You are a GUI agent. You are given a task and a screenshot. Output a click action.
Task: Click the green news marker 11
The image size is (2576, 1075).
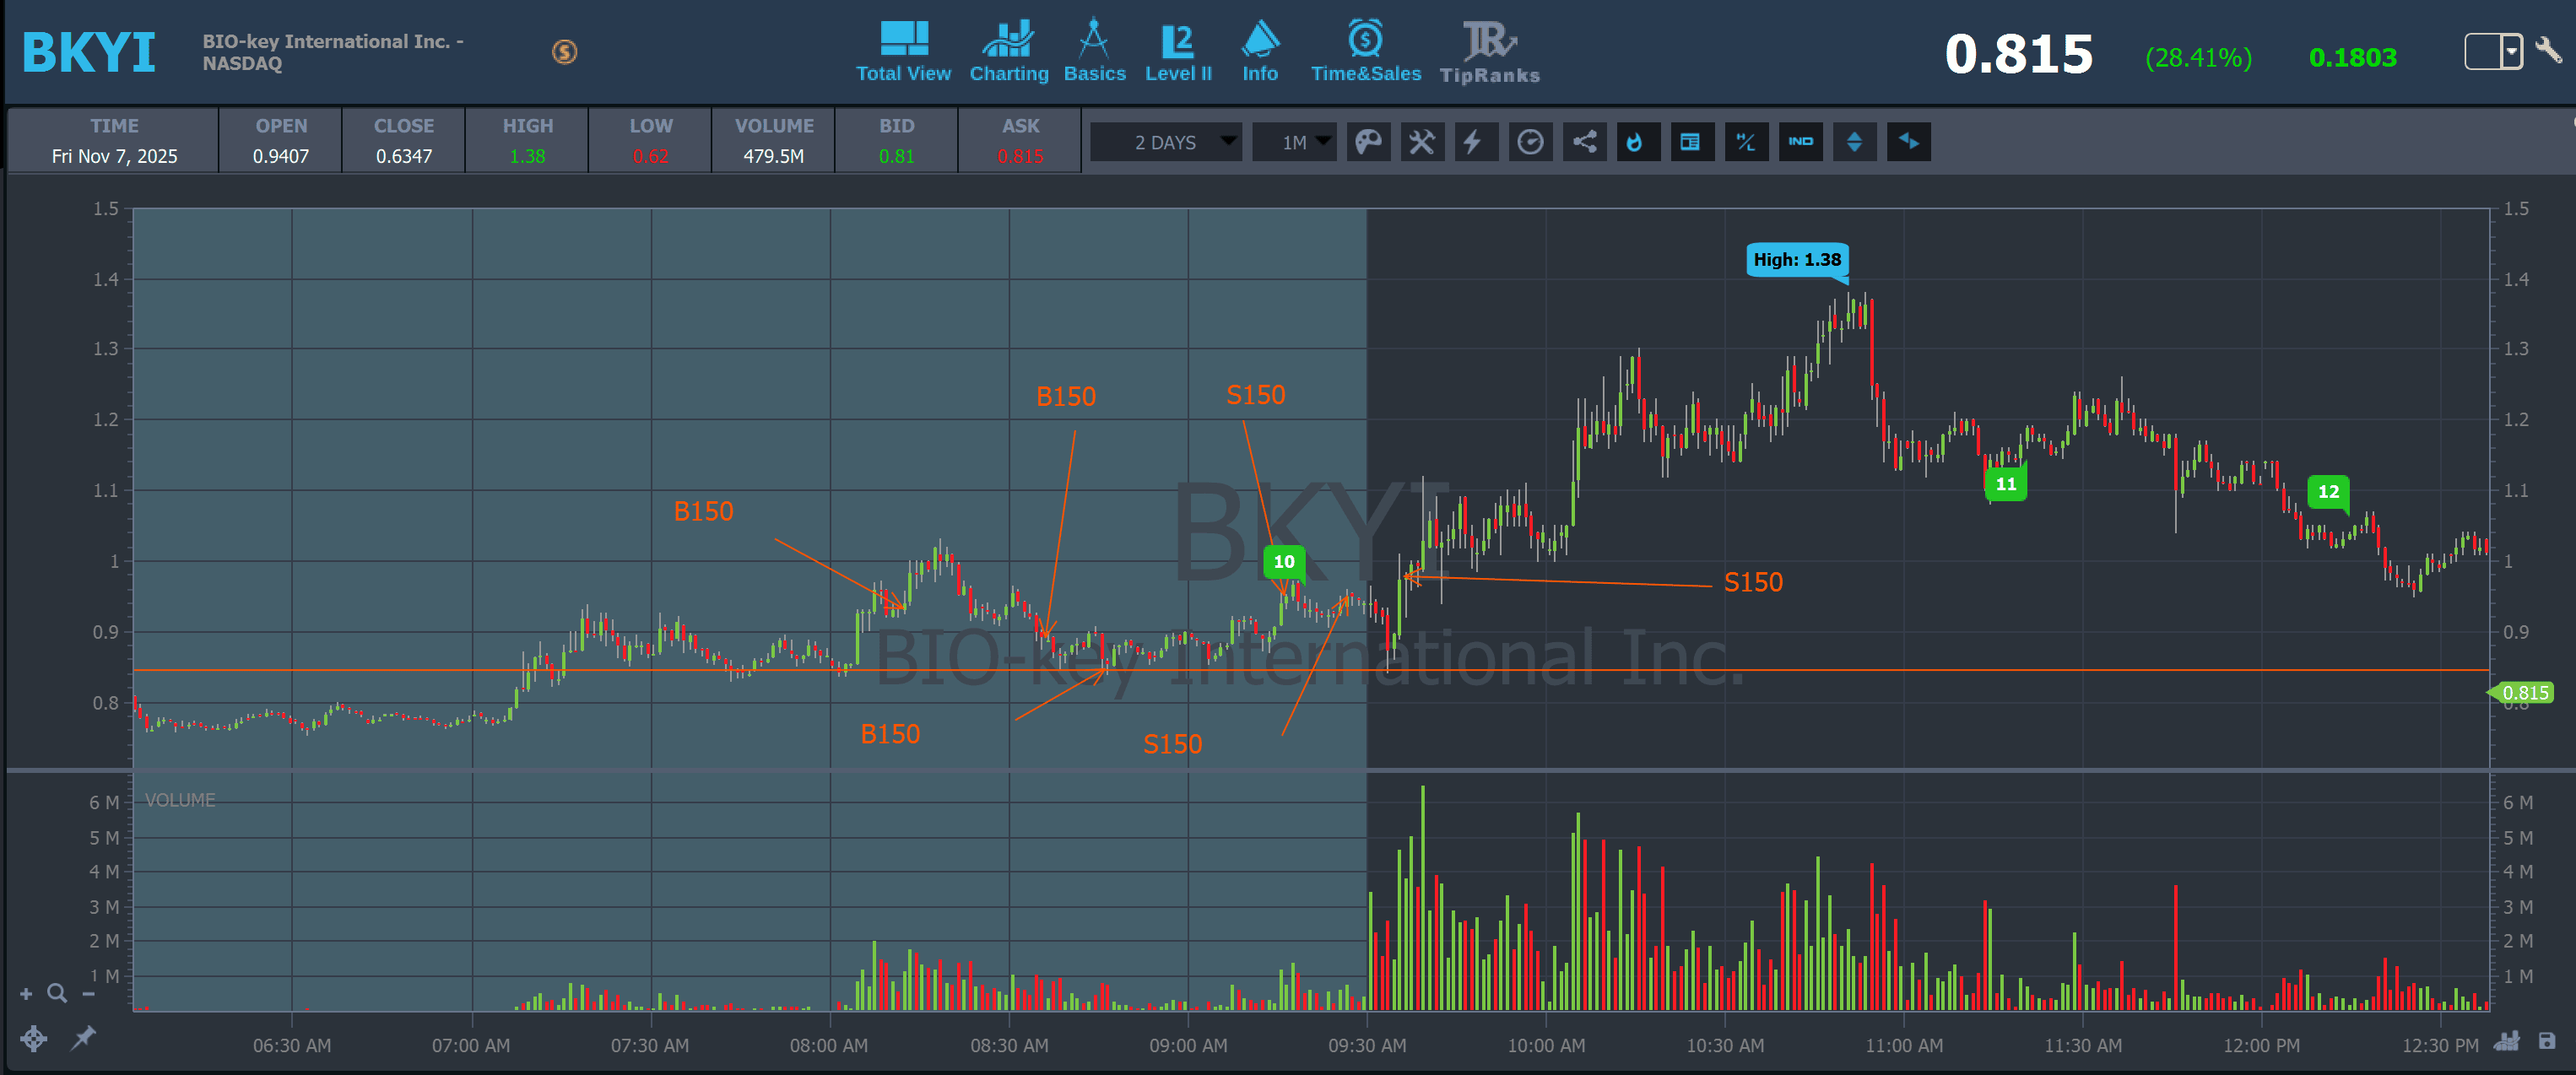point(2005,484)
